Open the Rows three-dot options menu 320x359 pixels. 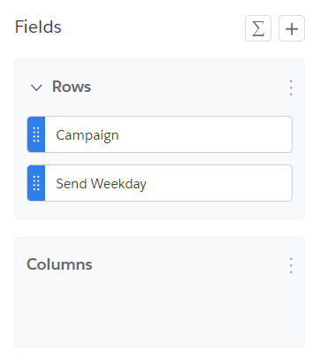point(291,88)
